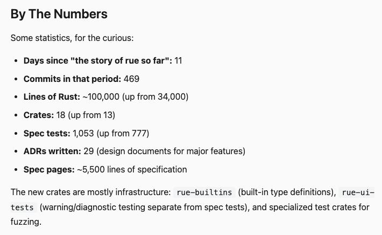Click the word "fuzzing" in the last line
The width and height of the screenshot is (382, 235).
pos(25,222)
